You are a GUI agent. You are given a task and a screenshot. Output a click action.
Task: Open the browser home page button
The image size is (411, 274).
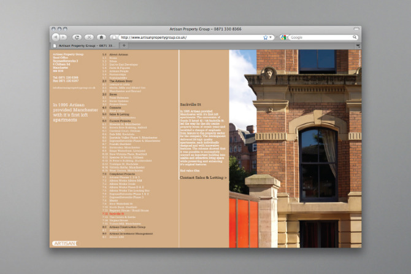[x=101, y=37]
